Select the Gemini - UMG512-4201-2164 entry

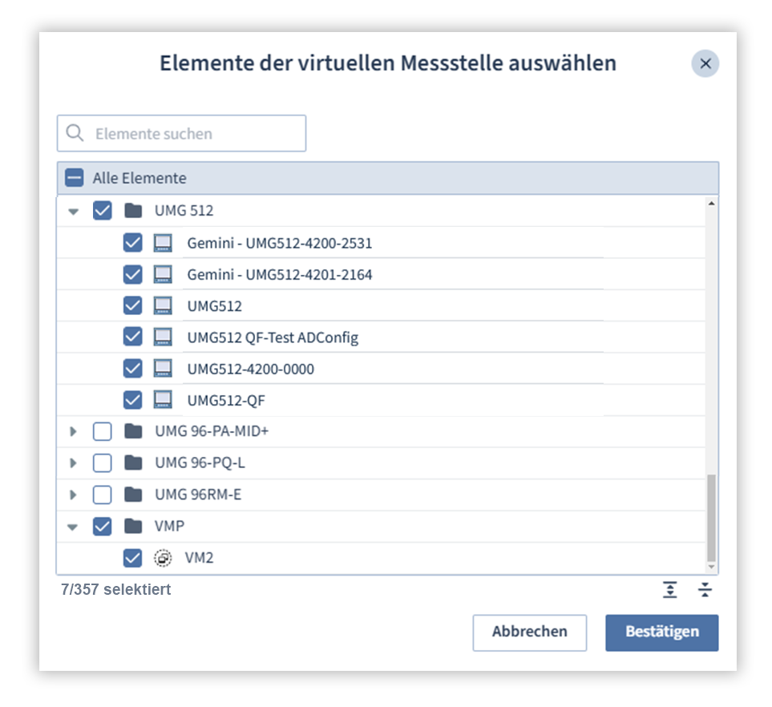tap(279, 275)
